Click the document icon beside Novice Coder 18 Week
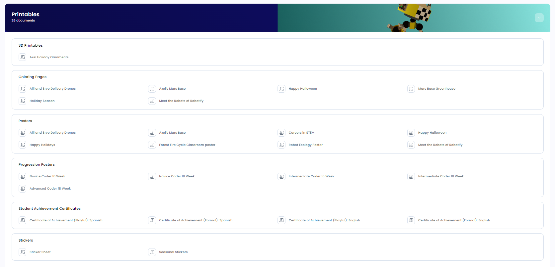The image size is (555, 267). (x=152, y=176)
